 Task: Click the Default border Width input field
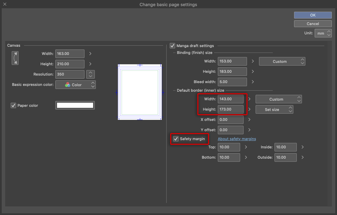(231, 99)
